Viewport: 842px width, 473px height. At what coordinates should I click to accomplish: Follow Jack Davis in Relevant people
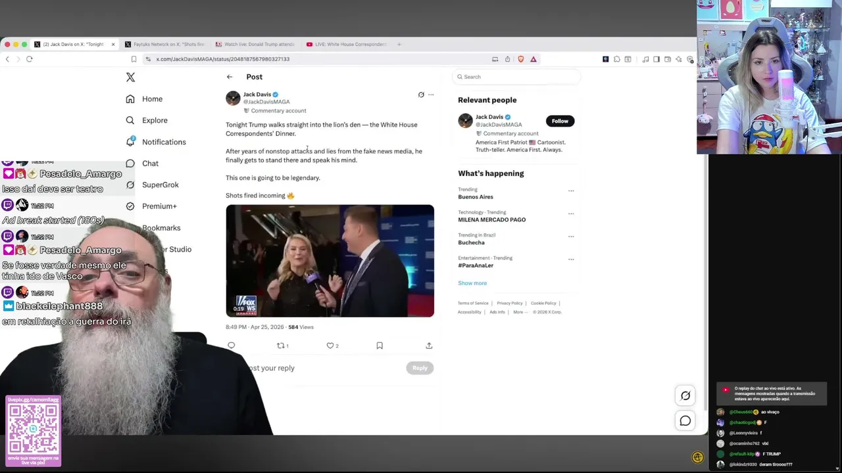click(x=560, y=121)
